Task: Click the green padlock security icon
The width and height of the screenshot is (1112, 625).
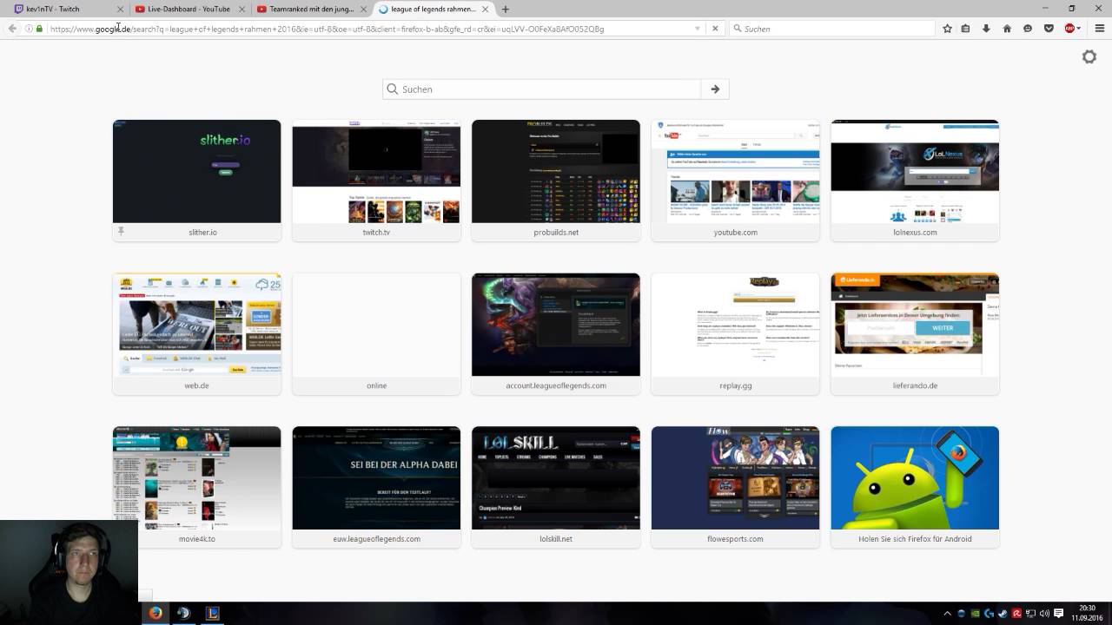Action: 39,29
